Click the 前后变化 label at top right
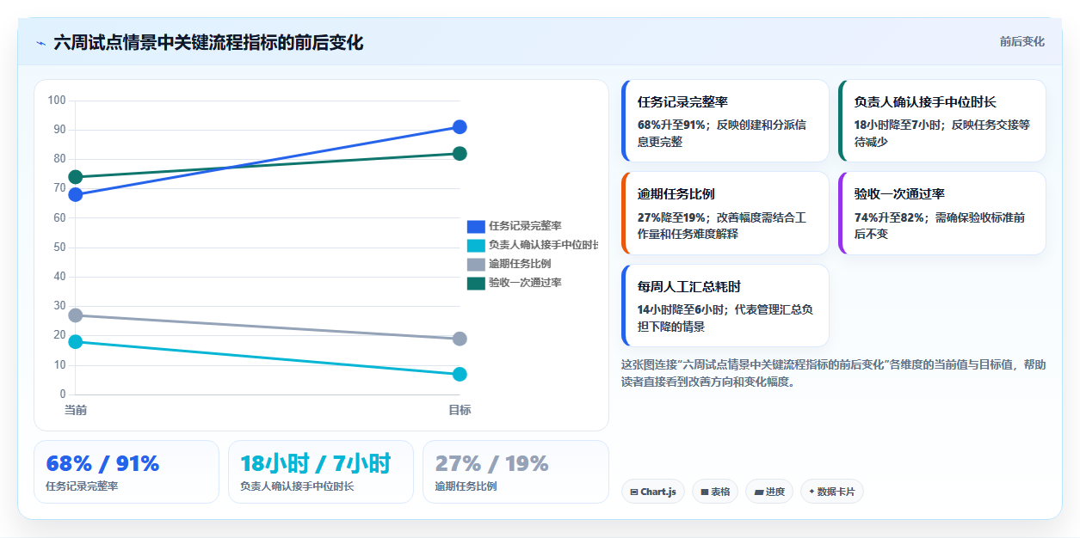This screenshot has width=1080, height=538. point(1021,41)
